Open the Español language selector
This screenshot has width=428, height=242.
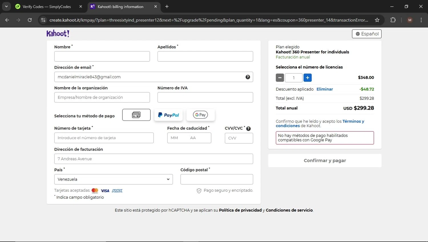tap(367, 34)
